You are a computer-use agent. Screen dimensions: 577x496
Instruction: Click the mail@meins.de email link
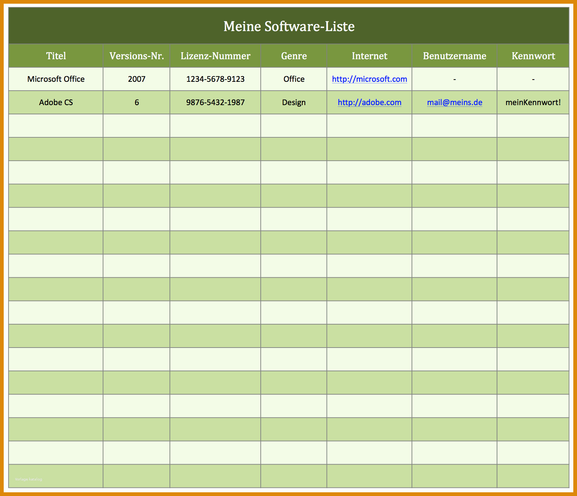tap(454, 102)
